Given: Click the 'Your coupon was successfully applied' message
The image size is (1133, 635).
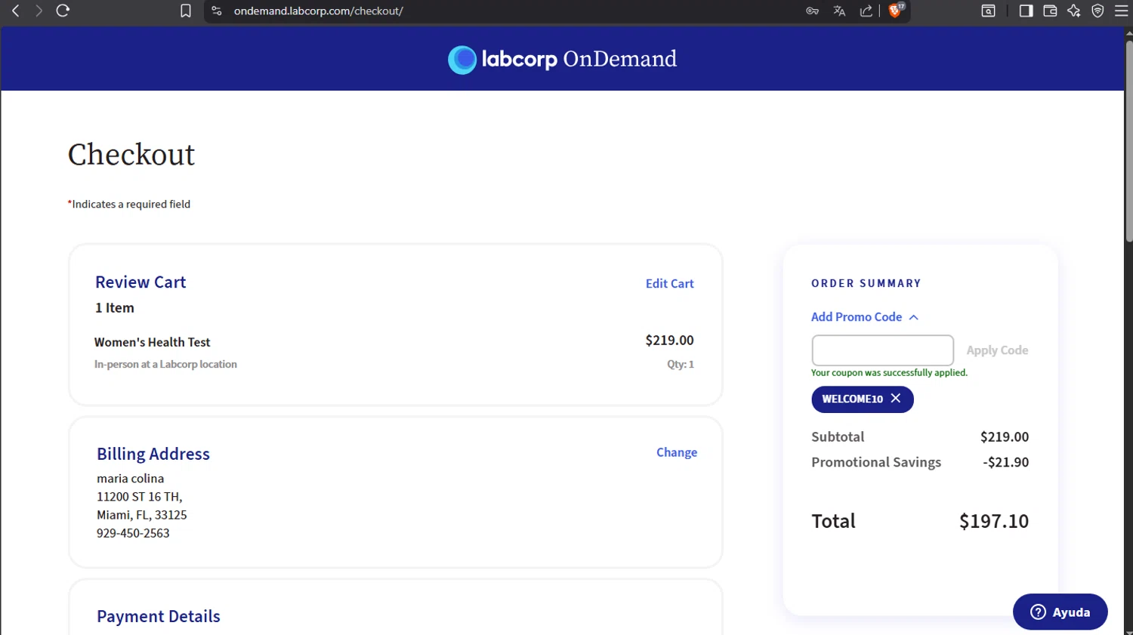Looking at the screenshot, I should click(889, 373).
